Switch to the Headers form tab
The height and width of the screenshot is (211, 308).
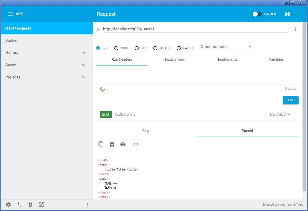click(174, 59)
